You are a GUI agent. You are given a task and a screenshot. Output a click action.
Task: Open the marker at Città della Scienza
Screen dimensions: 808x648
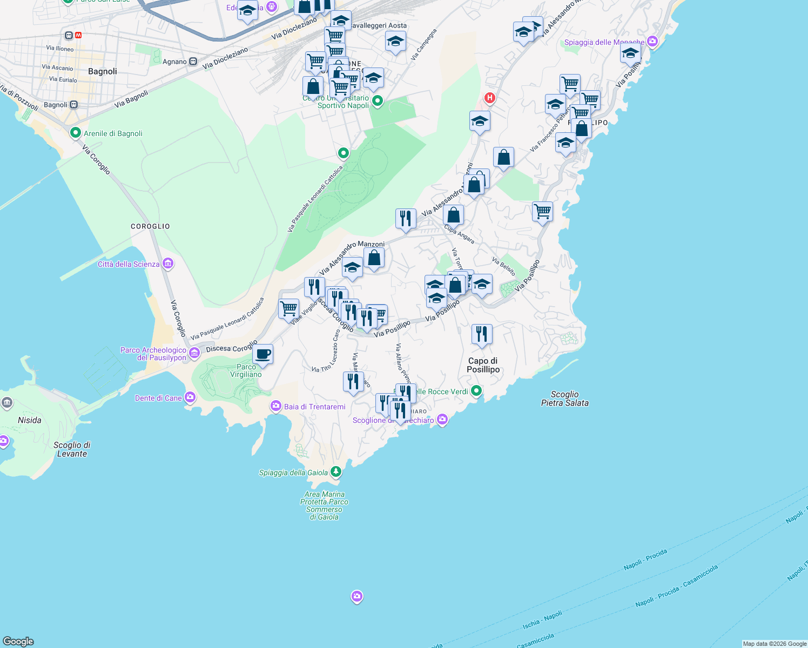pyautogui.click(x=168, y=263)
